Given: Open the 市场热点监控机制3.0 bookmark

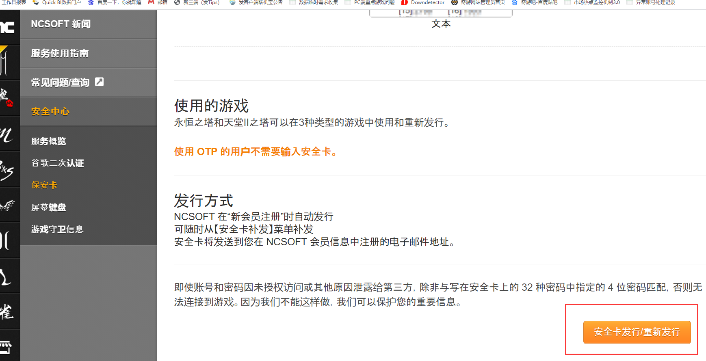Looking at the screenshot, I should [x=592, y=2].
